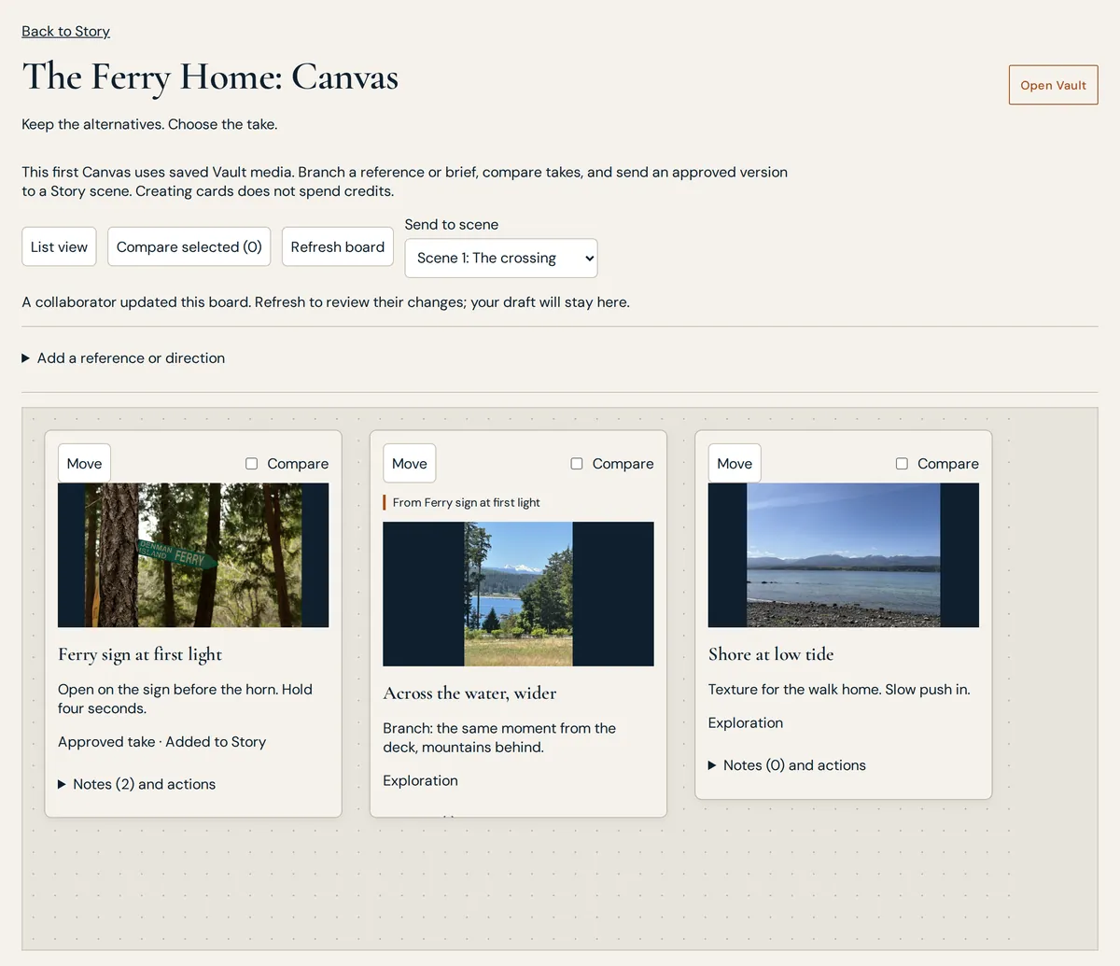Click 'The Ferry Home: Canvas' heading

click(210, 77)
